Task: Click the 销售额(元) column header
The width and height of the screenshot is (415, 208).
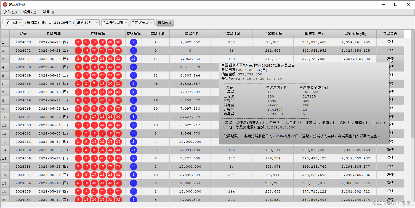Action: tap(314, 34)
